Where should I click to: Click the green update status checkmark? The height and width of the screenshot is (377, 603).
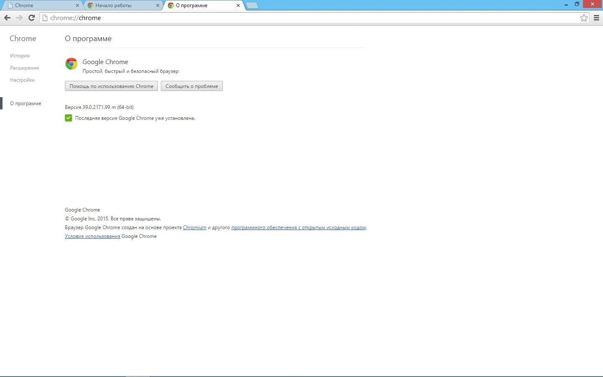[68, 118]
